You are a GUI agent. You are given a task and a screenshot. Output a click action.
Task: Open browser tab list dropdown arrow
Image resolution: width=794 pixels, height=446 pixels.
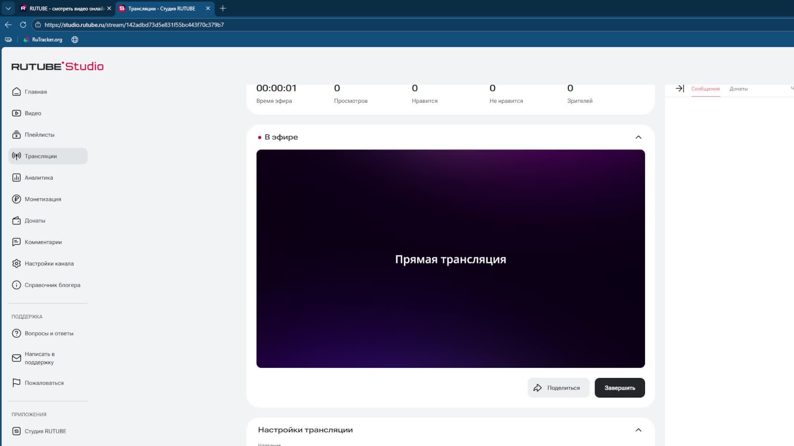(8, 8)
